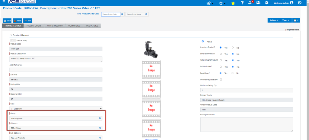Screen dimensions: 309x140
Task: Focus the Please Enter Code field
Action: (x=111, y=14)
